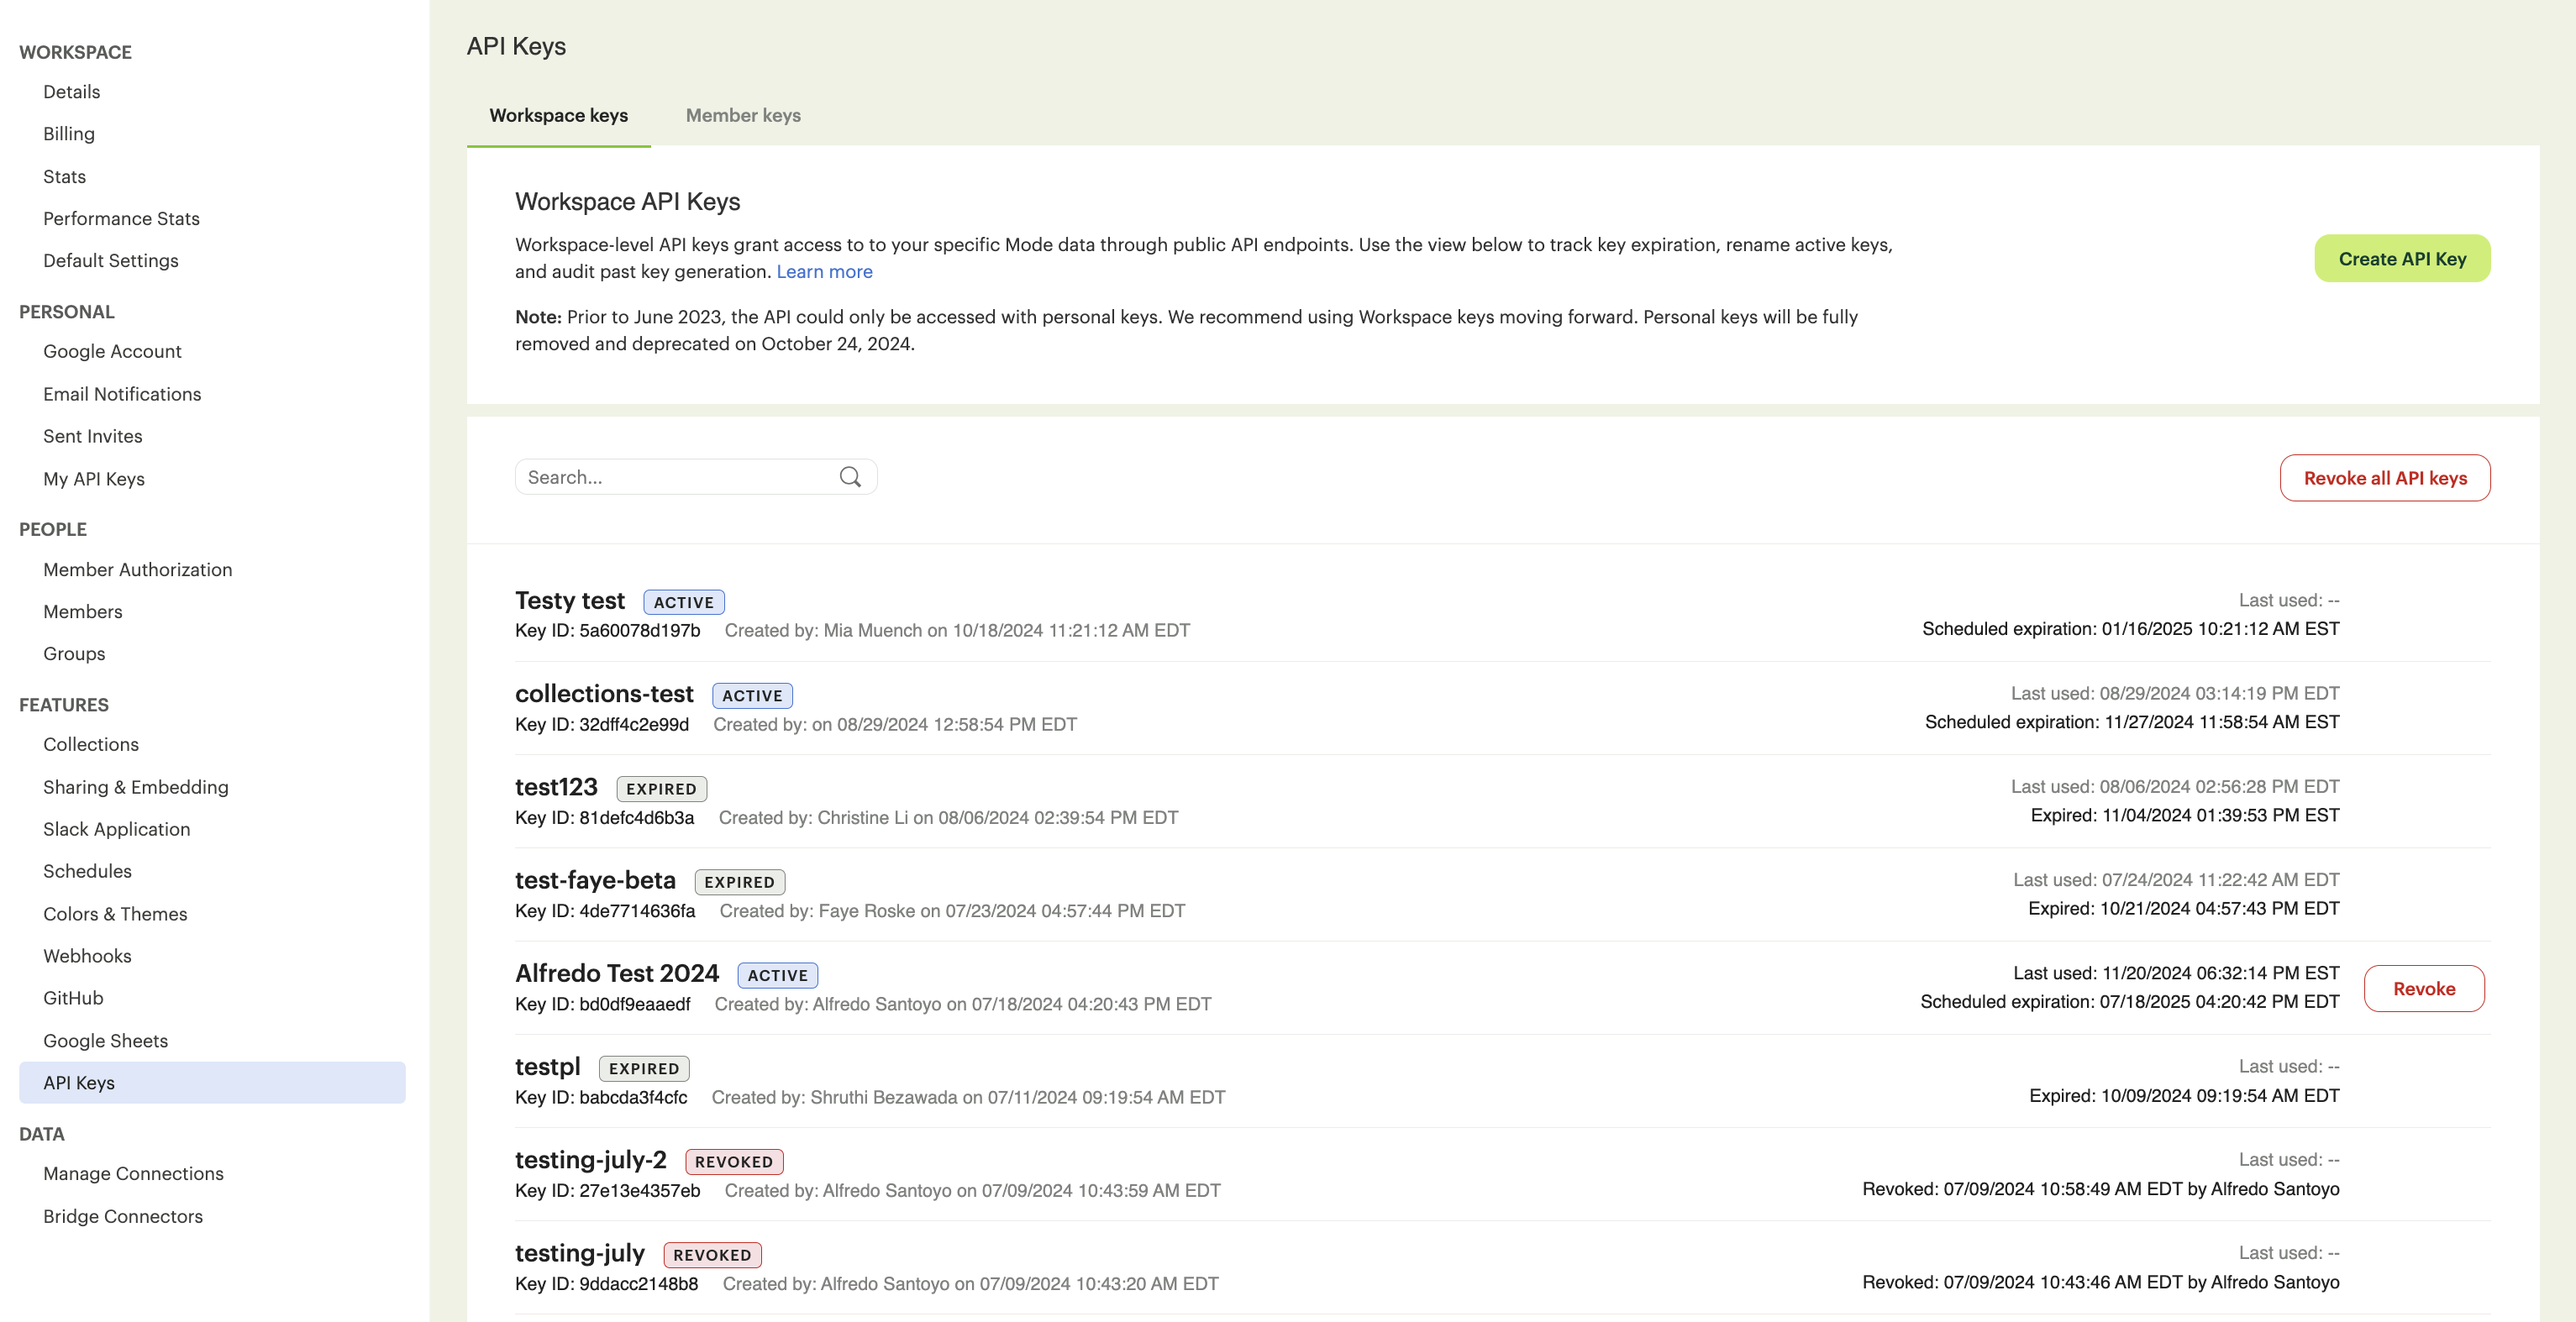
Task: Navigate to the Members sidebar item
Action: click(82, 611)
